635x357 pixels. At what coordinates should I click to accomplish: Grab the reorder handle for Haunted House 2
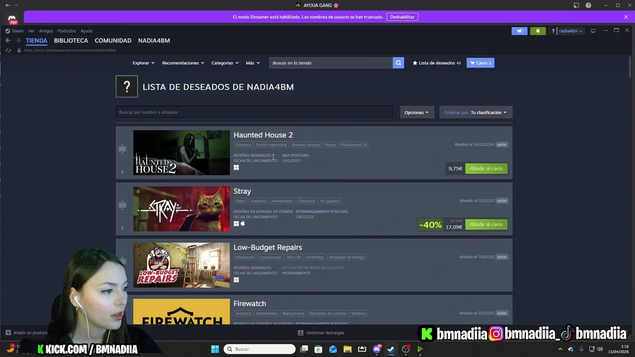(x=122, y=149)
